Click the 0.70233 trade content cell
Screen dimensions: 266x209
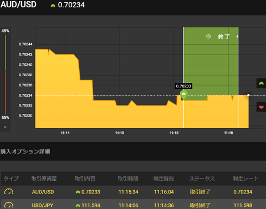click(x=88, y=192)
